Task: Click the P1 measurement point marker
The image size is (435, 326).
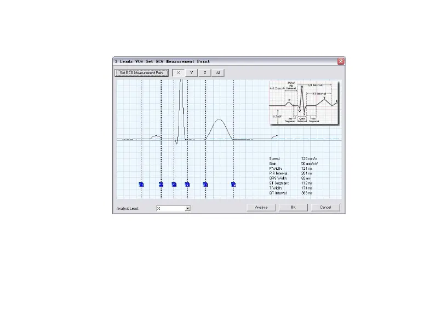Action: pyautogui.click(x=141, y=185)
